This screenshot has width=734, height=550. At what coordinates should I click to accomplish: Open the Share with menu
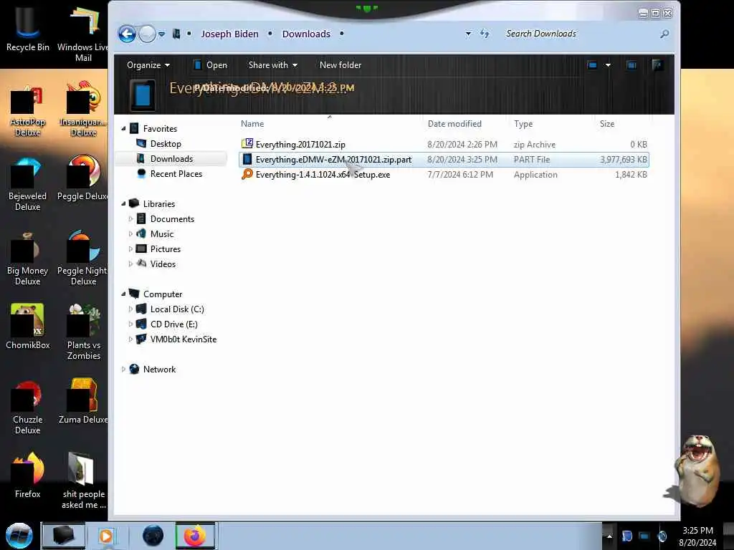click(272, 65)
